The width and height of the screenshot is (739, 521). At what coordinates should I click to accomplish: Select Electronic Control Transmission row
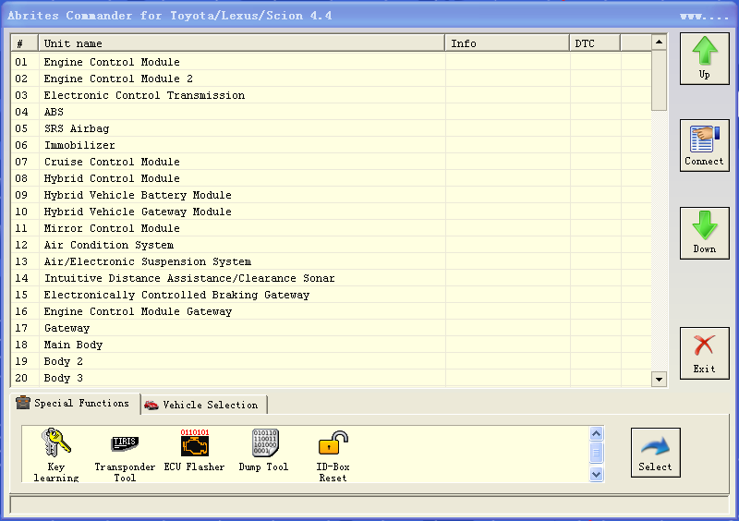[332, 95]
